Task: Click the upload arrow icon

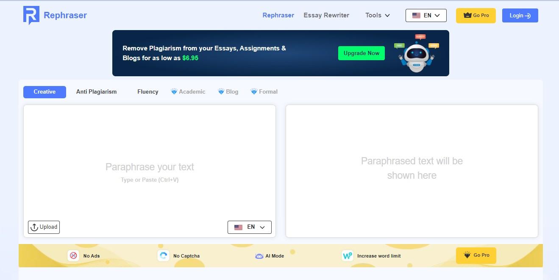Action: pyautogui.click(x=34, y=227)
